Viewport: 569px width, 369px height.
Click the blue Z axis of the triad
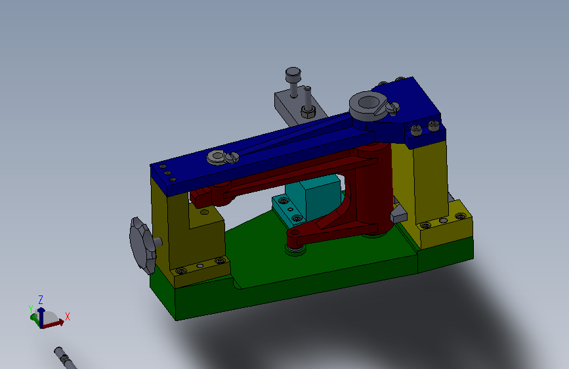41,317
